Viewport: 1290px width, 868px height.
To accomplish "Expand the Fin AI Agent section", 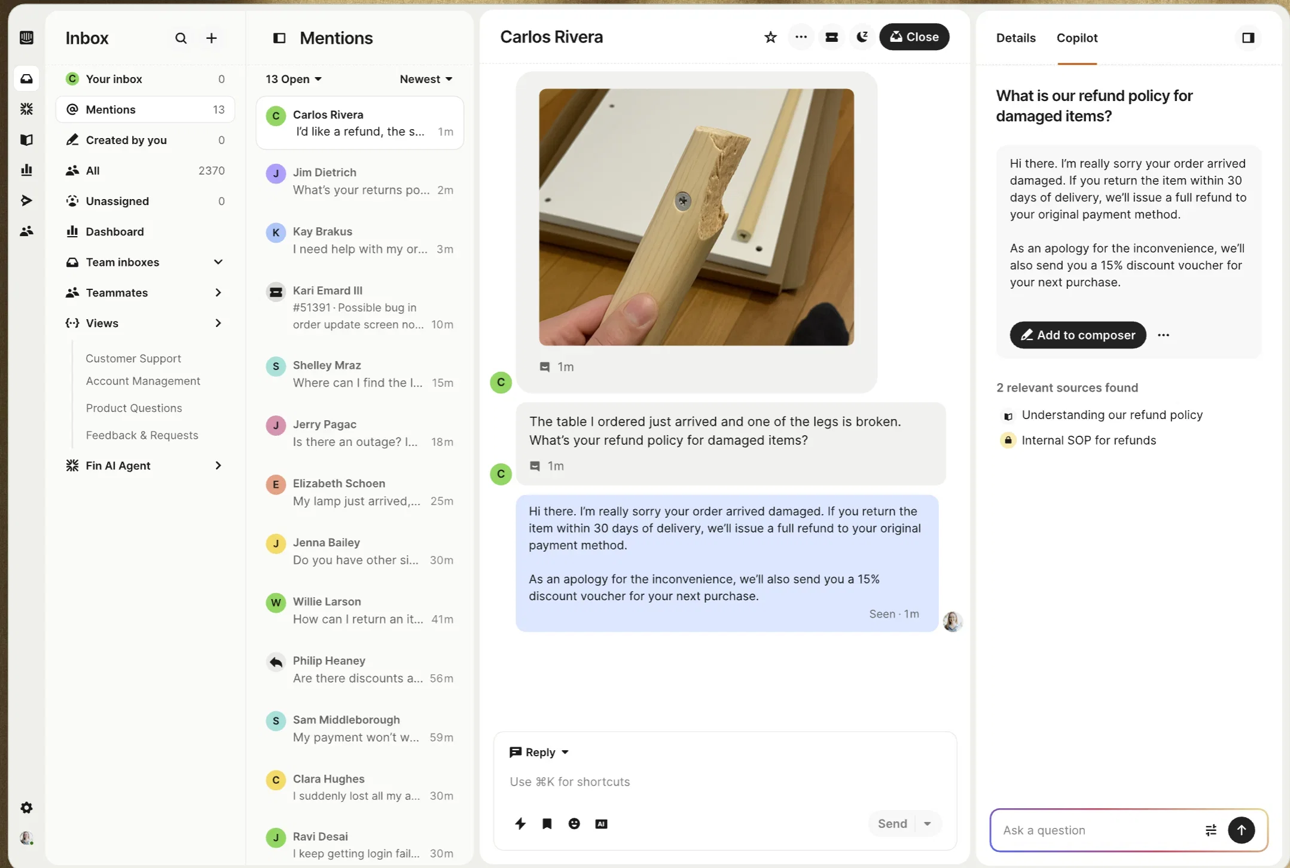I will point(218,465).
